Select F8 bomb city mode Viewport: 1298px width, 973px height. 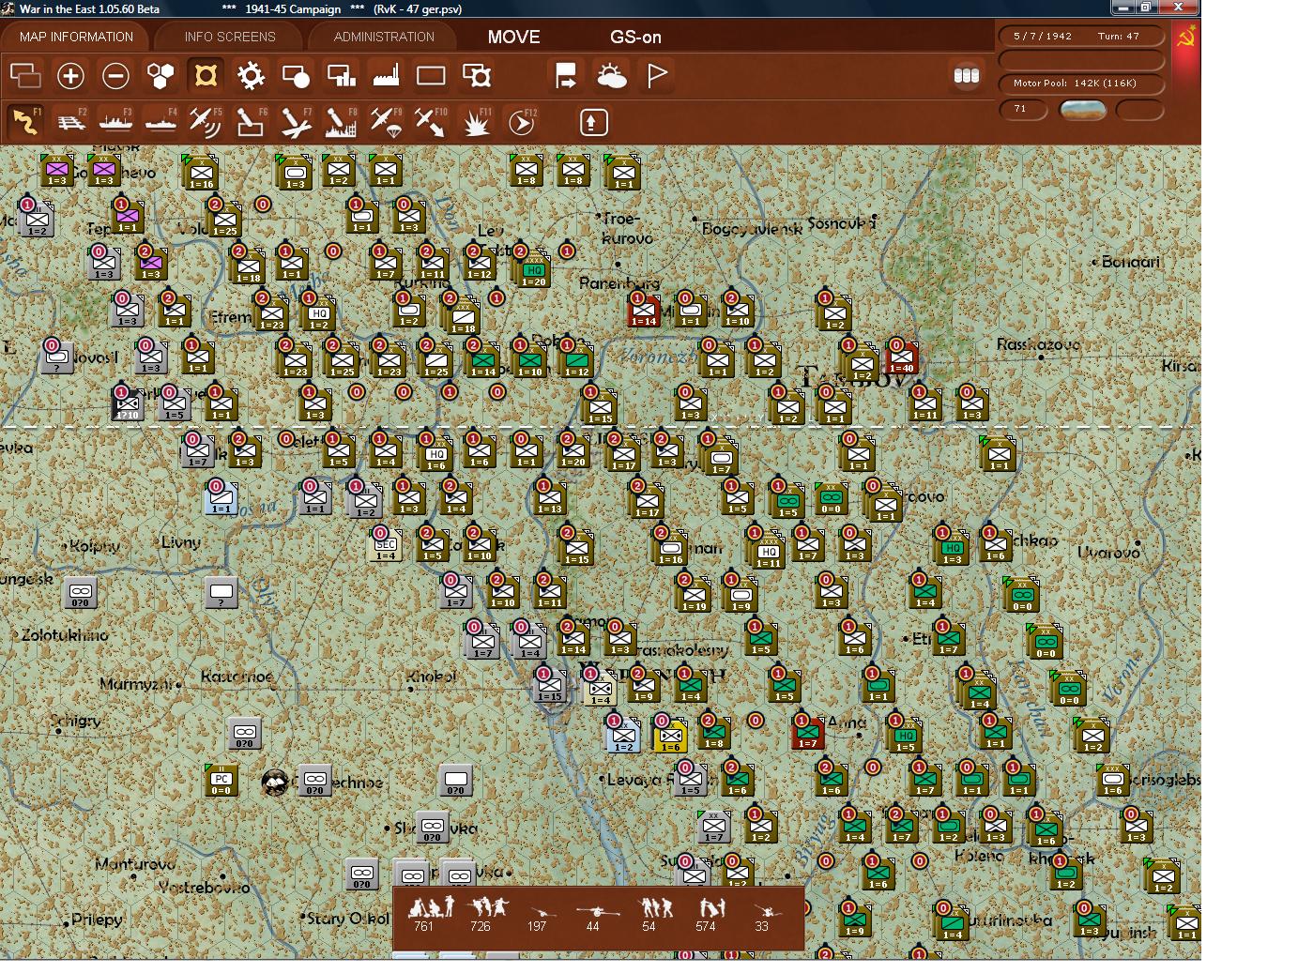[341, 122]
